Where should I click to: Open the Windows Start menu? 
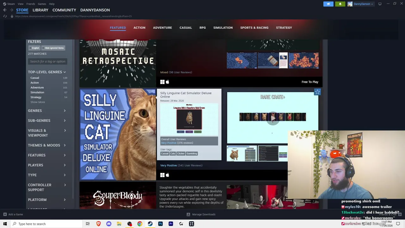(x=5, y=224)
